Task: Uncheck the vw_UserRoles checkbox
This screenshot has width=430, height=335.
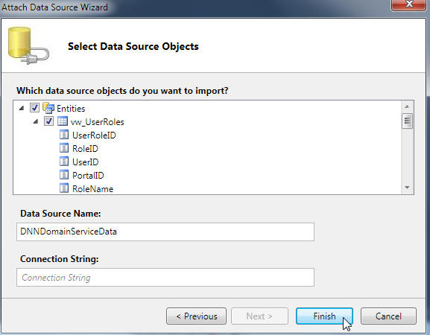Action: [48, 121]
